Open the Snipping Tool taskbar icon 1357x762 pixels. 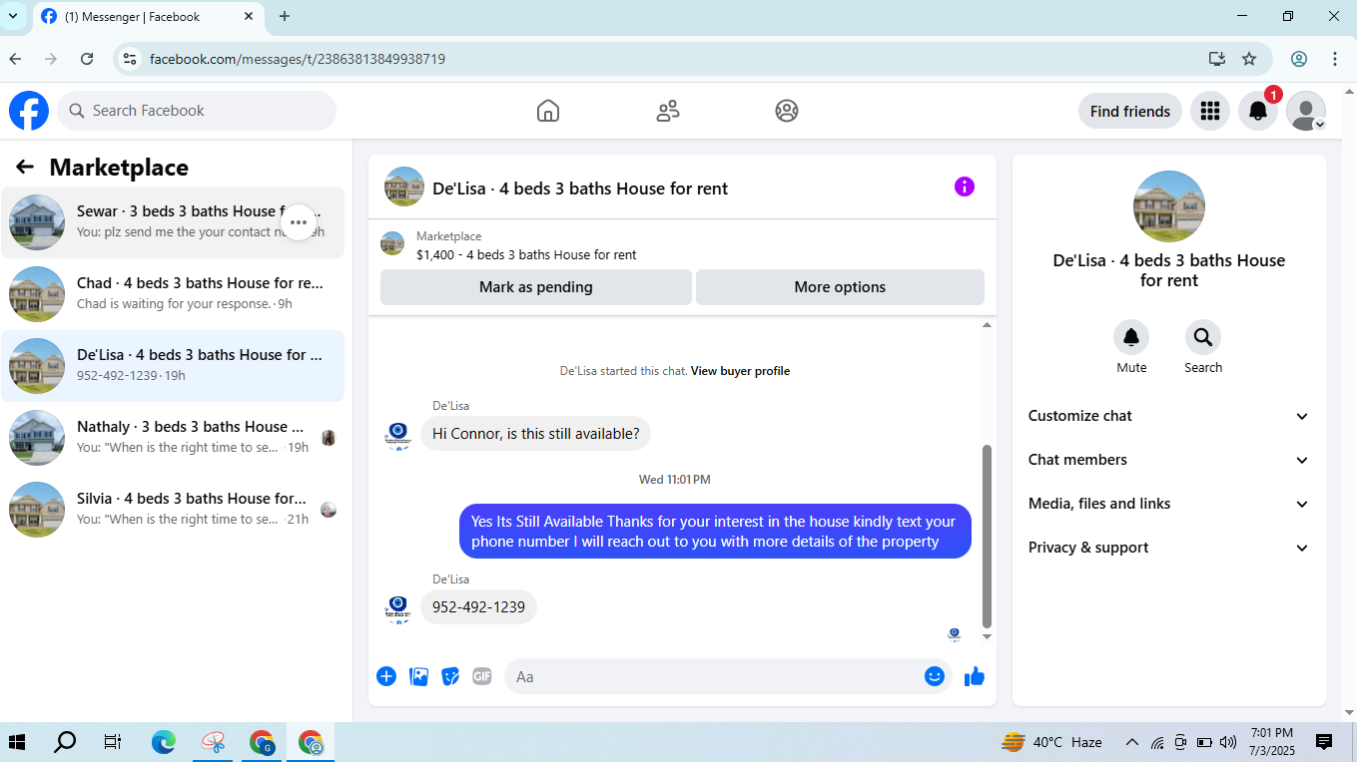tap(213, 742)
